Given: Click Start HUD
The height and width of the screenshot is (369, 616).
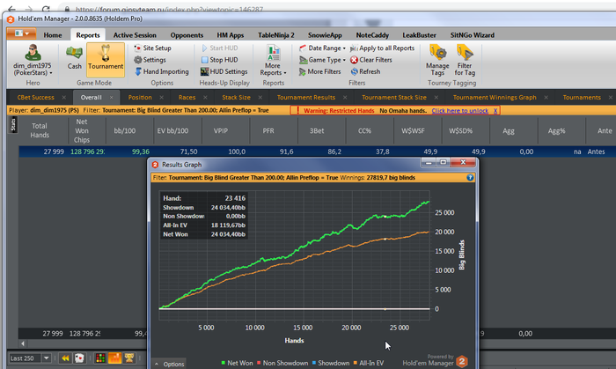Looking at the screenshot, I should click(x=220, y=48).
